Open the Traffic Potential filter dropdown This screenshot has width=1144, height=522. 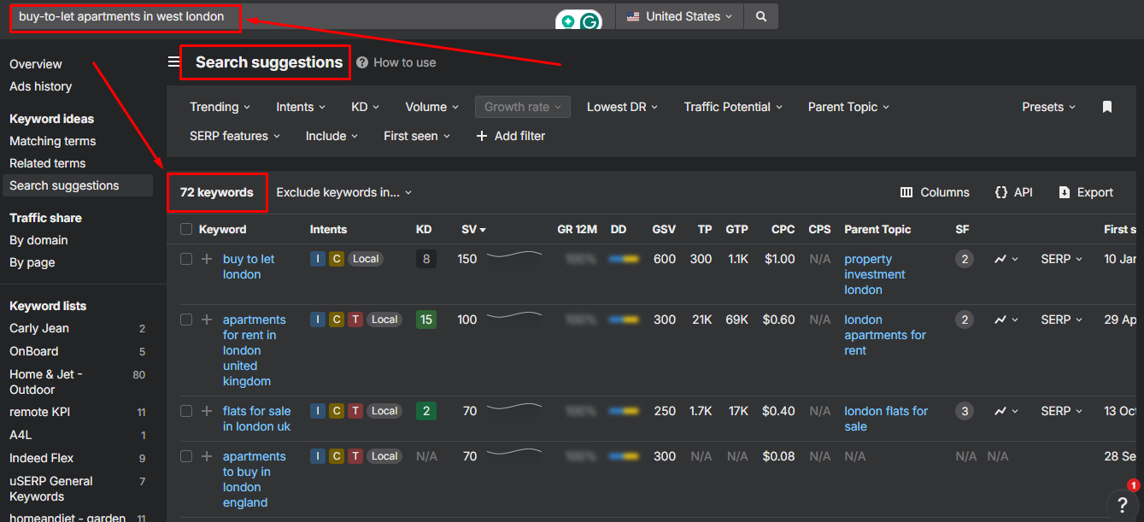(x=733, y=107)
